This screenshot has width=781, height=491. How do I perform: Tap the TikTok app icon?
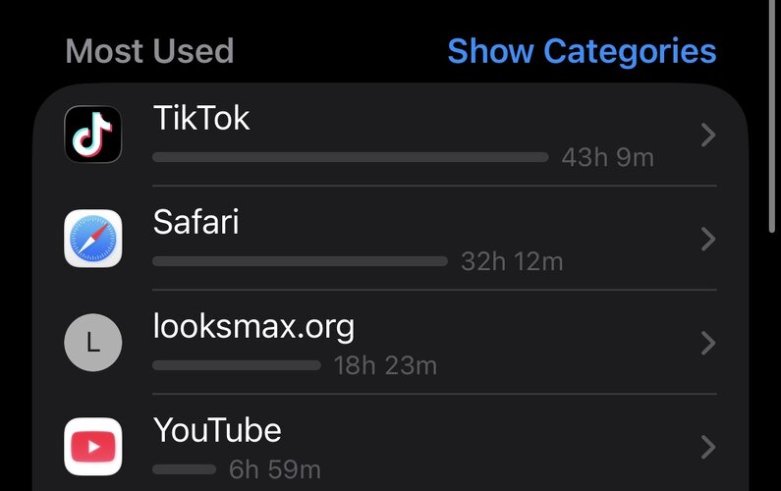(92, 135)
